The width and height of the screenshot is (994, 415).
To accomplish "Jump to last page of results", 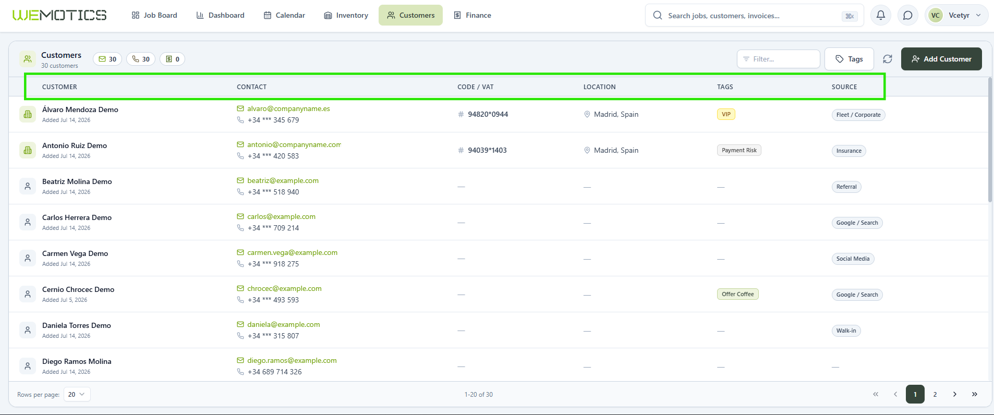I will click(x=975, y=394).
